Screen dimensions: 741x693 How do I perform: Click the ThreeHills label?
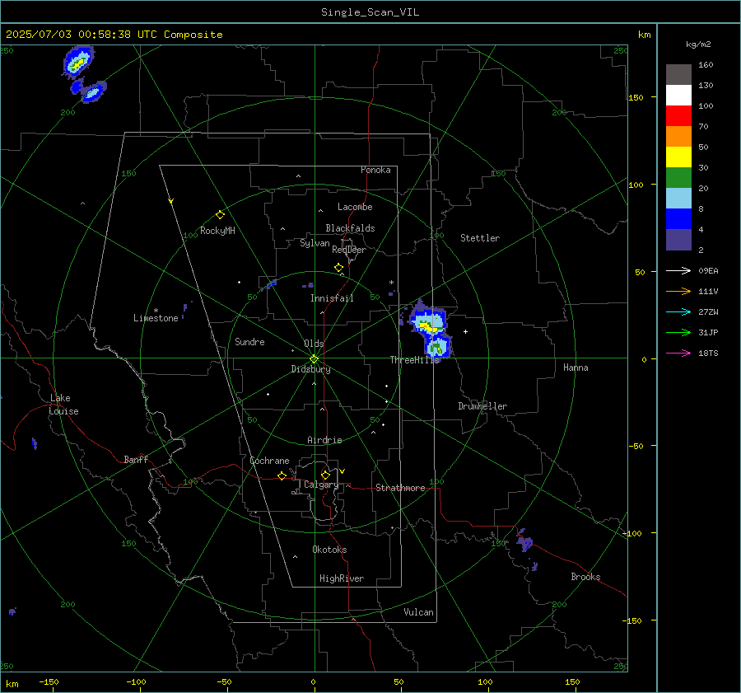(414, 360)
